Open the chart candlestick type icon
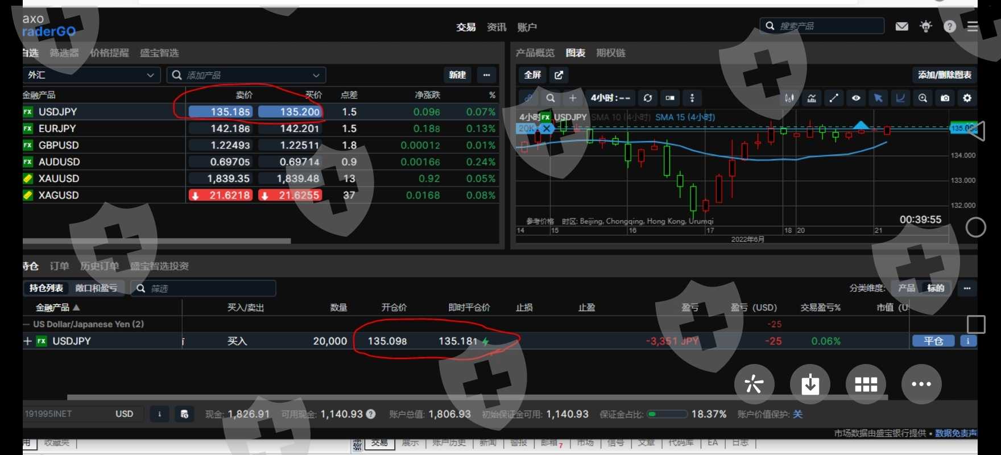Screen dimensions: 1001x455 pos(789,98)
